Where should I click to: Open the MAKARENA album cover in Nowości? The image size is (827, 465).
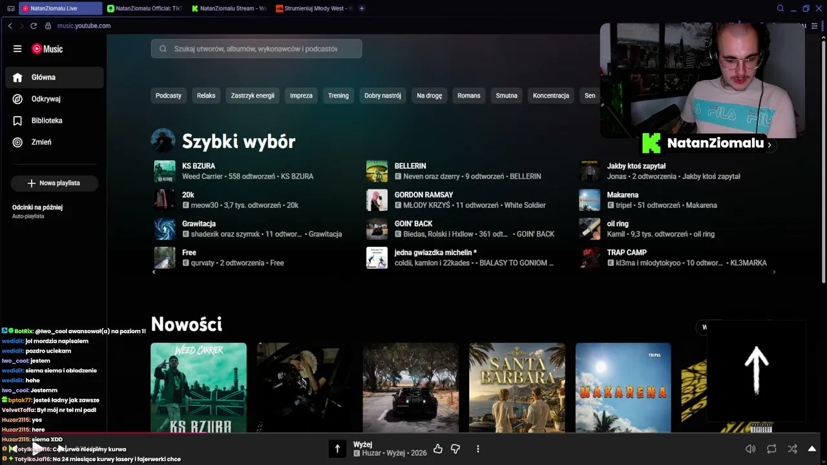pyautogui.click(x=623, y=387)
